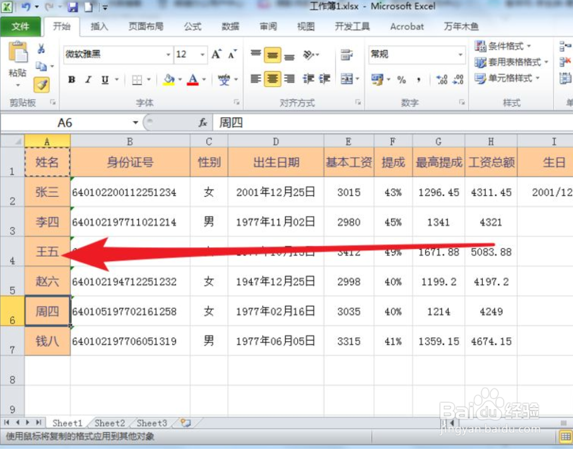Click the Increase Indent icon
Screen dimensions: 573x449
[324, 78]
